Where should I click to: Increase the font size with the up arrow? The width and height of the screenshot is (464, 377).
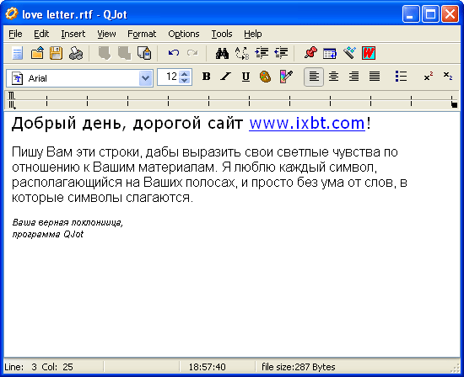point(185,74)
